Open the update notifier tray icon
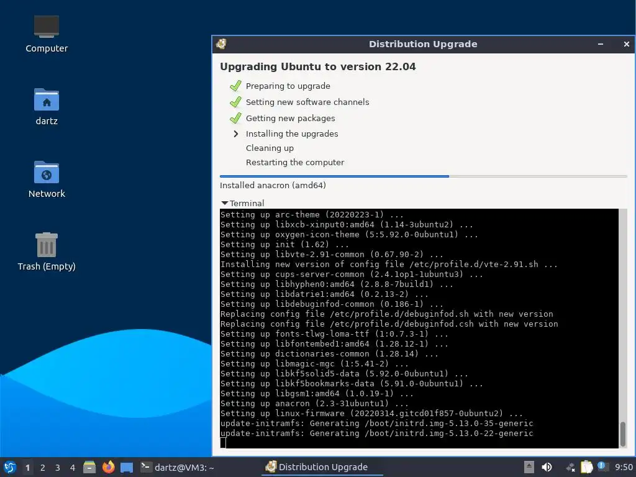 click(x=602, y=466)
